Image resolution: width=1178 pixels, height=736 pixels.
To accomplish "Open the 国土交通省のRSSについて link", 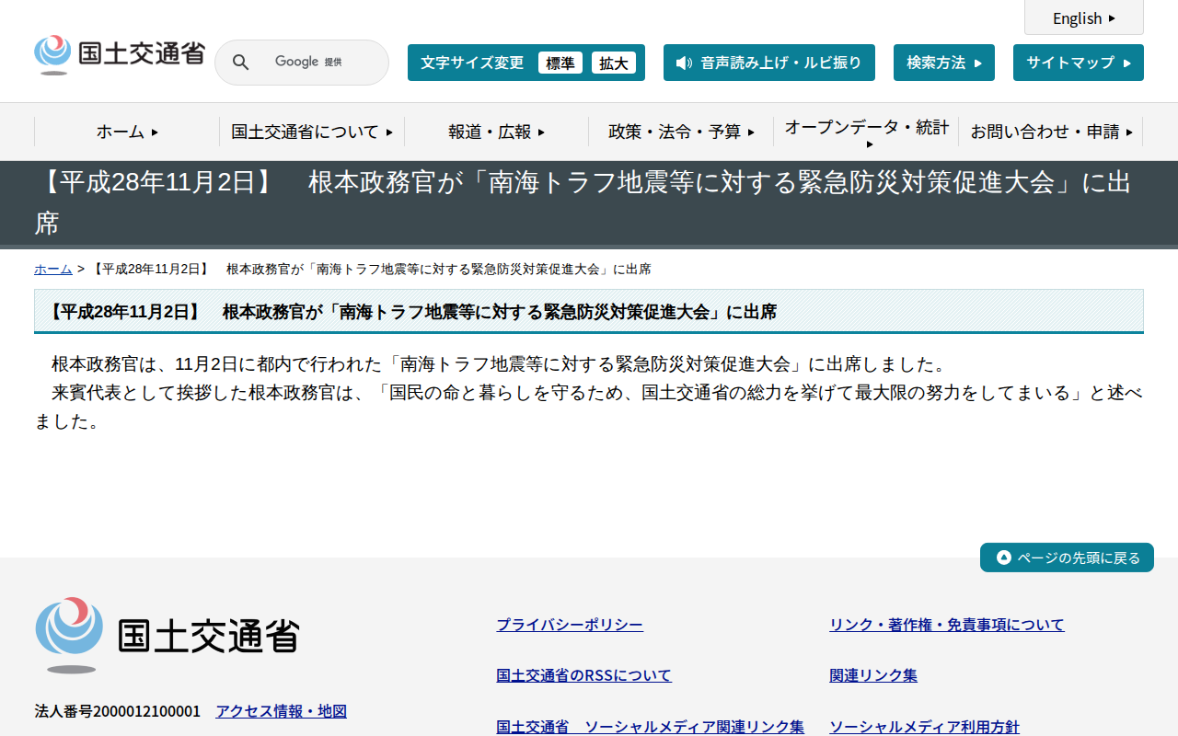I will (584, 675).
